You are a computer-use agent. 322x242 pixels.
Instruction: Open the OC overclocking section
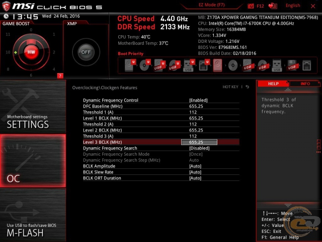pos(33,161)
